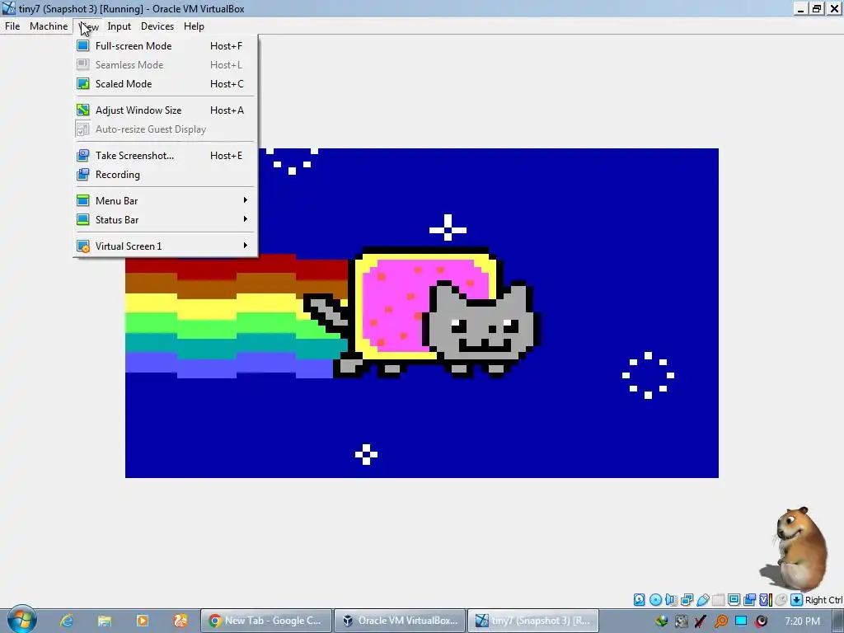This screenshot has width=844, height=633.
Task: Expand the Menu Bar submenu arrow
Action: point(246,200)
